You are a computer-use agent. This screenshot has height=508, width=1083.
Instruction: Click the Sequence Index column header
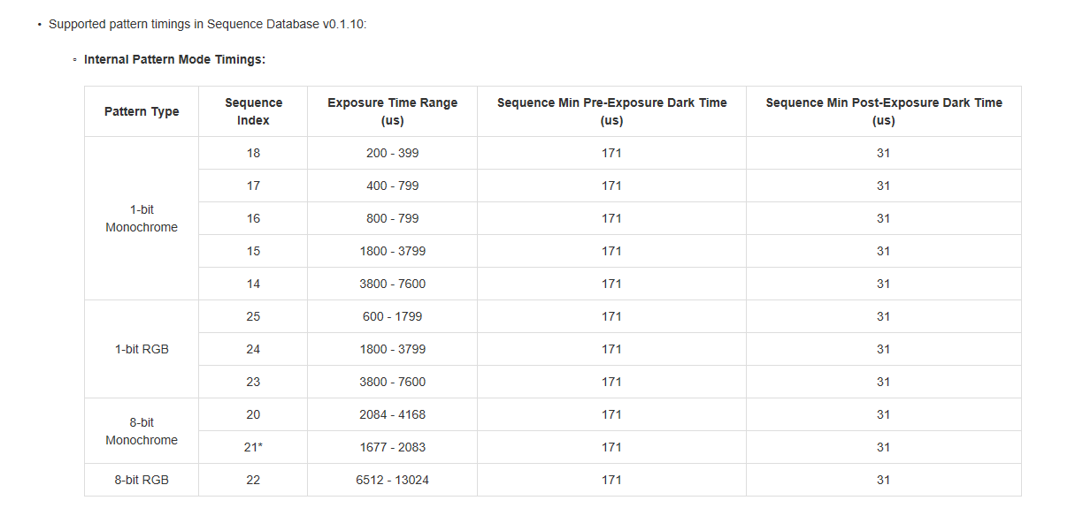253,111
